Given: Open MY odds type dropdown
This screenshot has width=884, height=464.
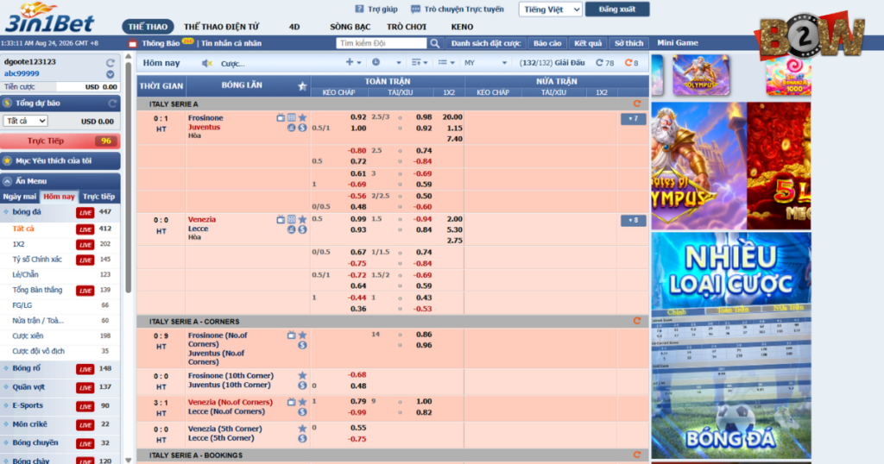Looking at the screenshot, I should (485, 62).
